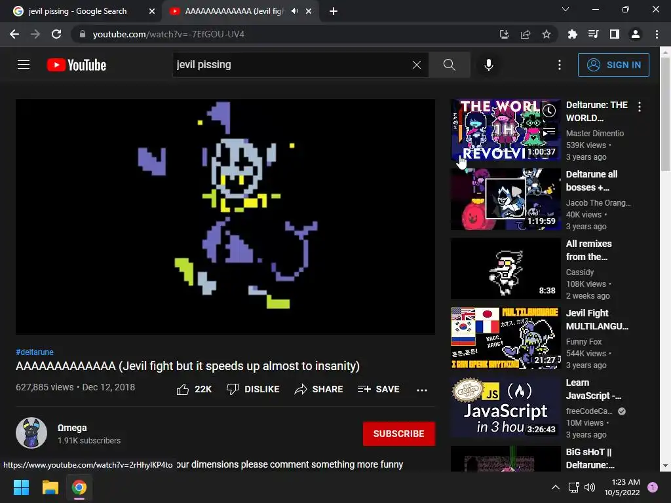671x503 pixels.
Task: Open the volume control in system tray
Action: tap(590, 487)
